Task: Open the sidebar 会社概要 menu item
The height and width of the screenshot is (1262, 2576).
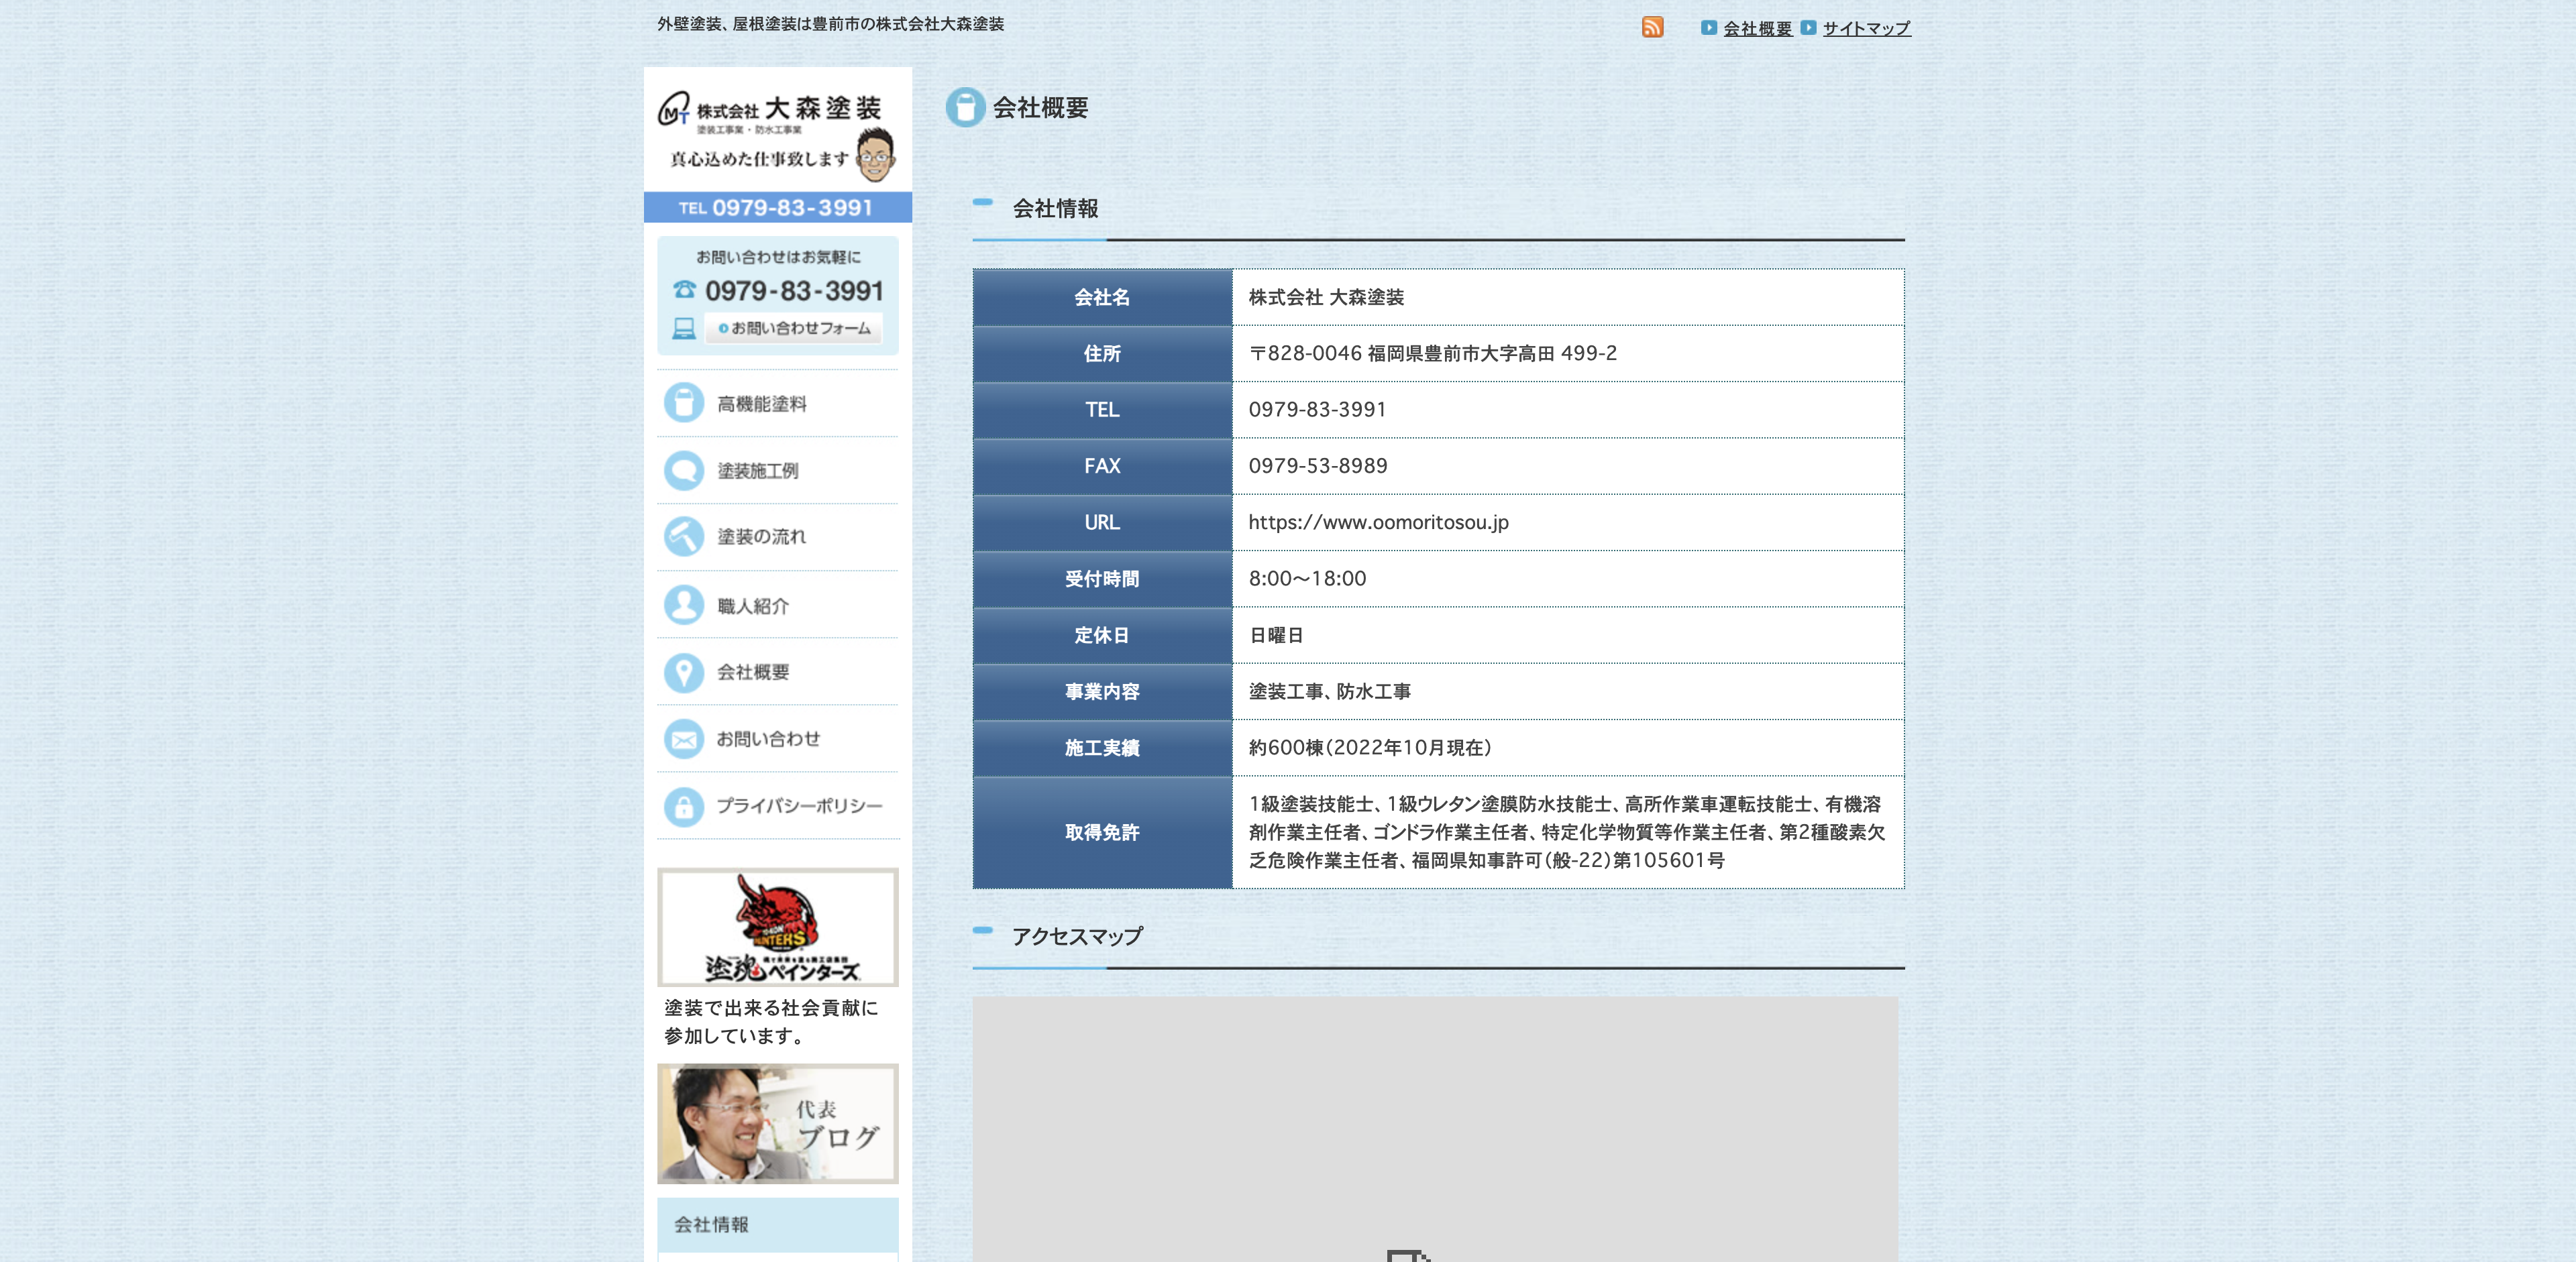Action: [x=777, y=673]
